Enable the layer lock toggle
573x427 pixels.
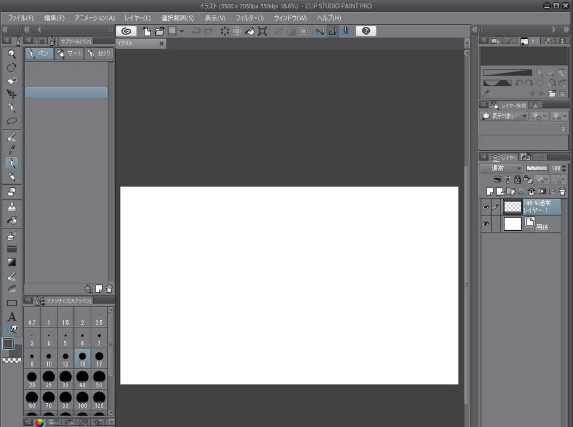(516, 180)
